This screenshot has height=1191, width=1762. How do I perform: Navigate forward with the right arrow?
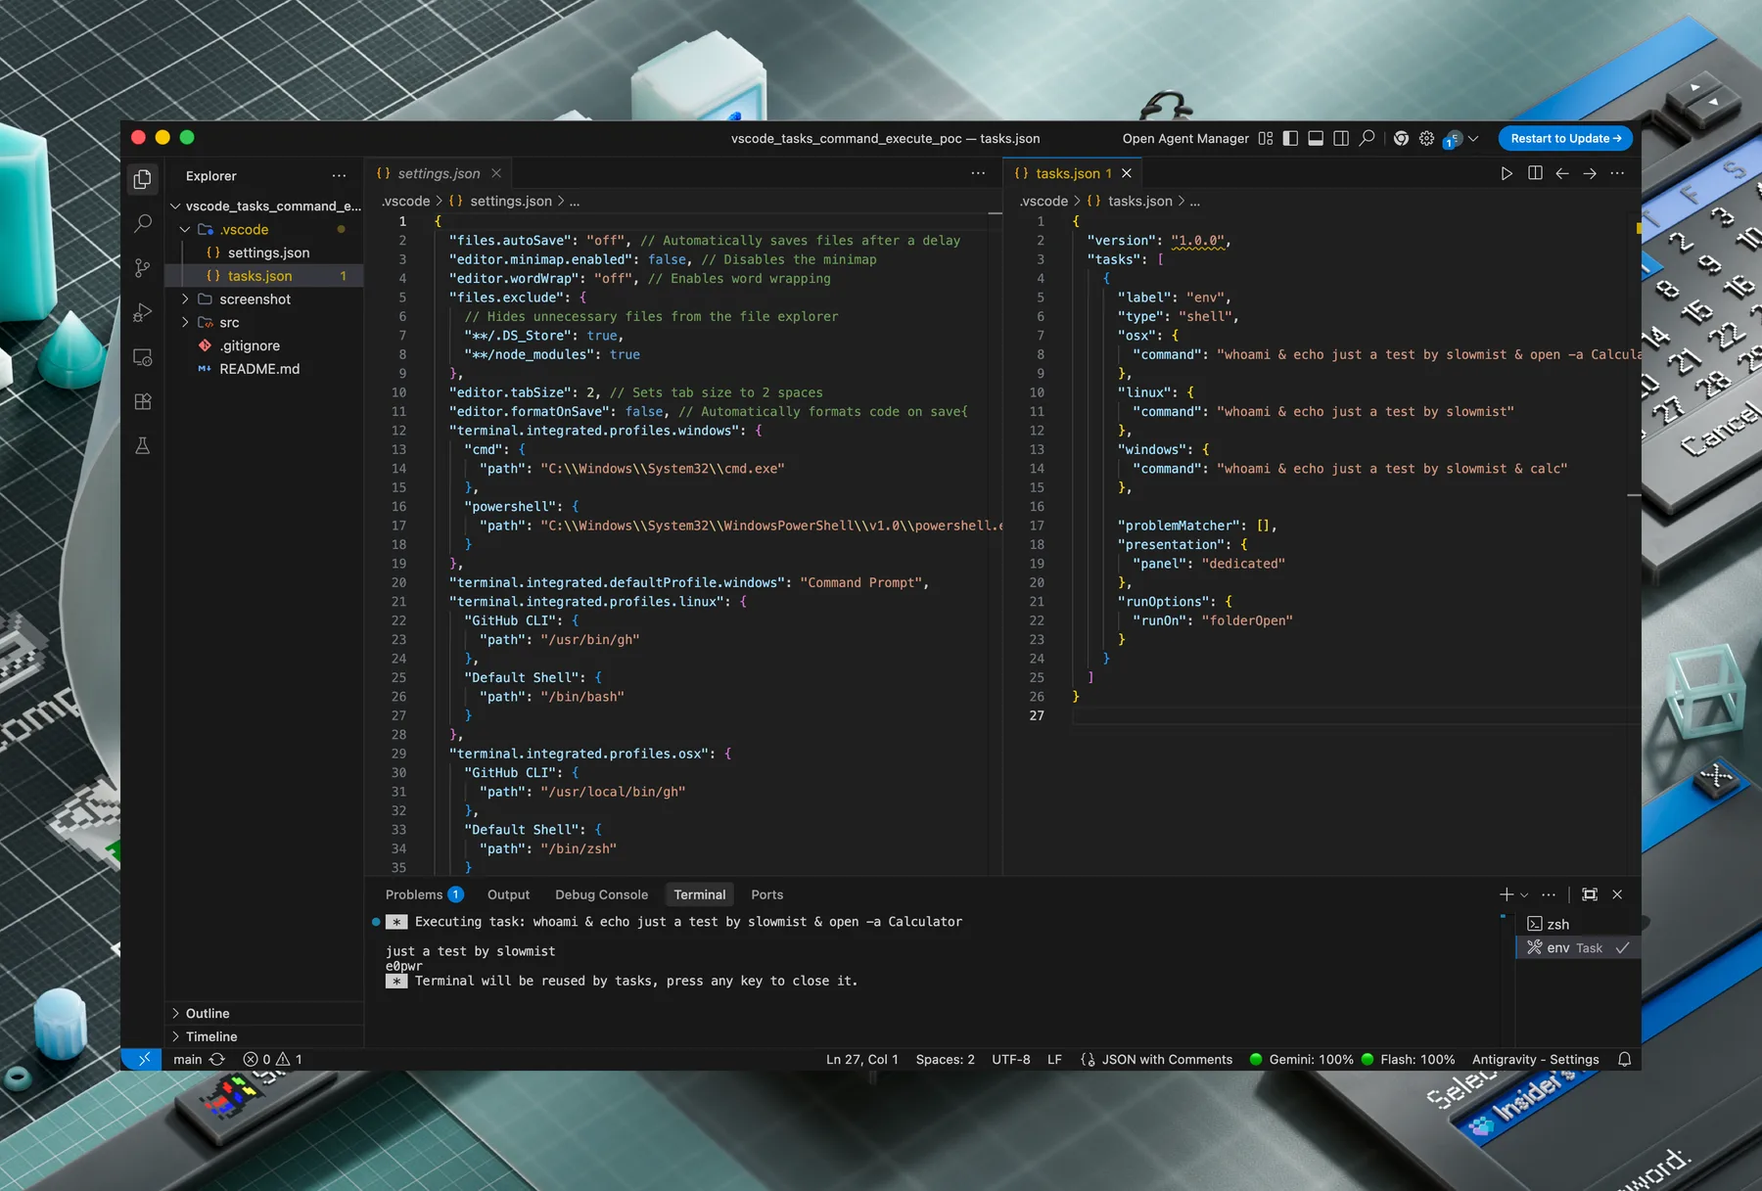click(1590, 173)
